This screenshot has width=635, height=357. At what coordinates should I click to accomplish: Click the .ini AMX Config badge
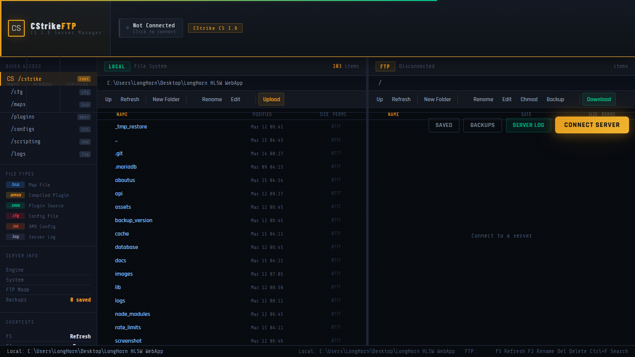coord(15,226)
